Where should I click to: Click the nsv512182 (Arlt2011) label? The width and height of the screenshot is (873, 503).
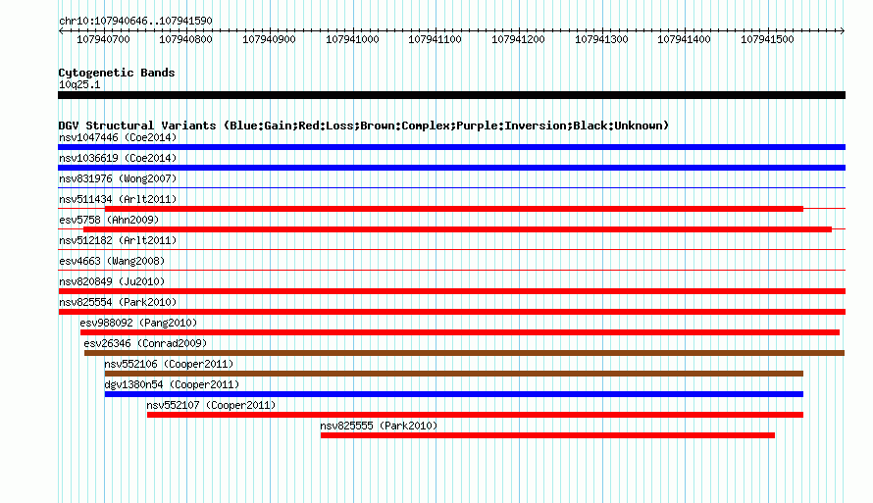[118, 240]
